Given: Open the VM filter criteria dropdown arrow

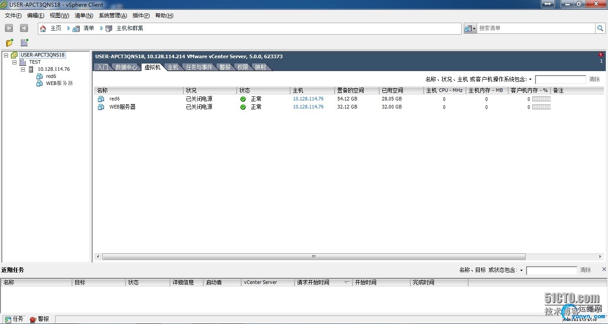Looking at the screenshot, I should point(531,80).
